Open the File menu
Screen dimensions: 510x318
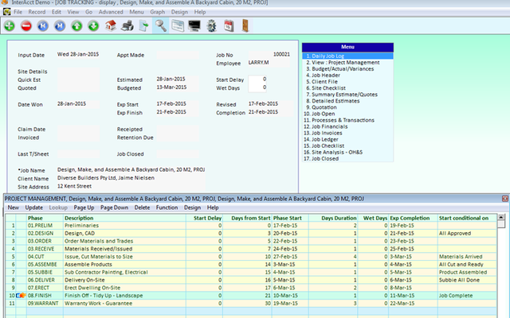point(18,12)
